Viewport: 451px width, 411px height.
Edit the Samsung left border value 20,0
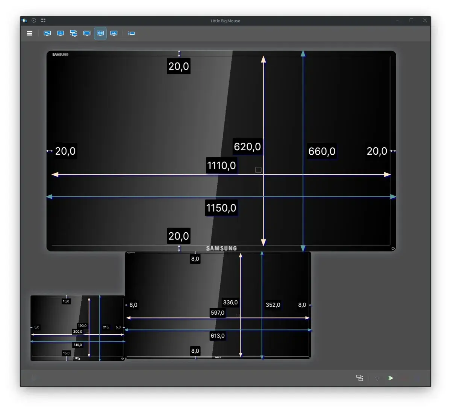65,151
